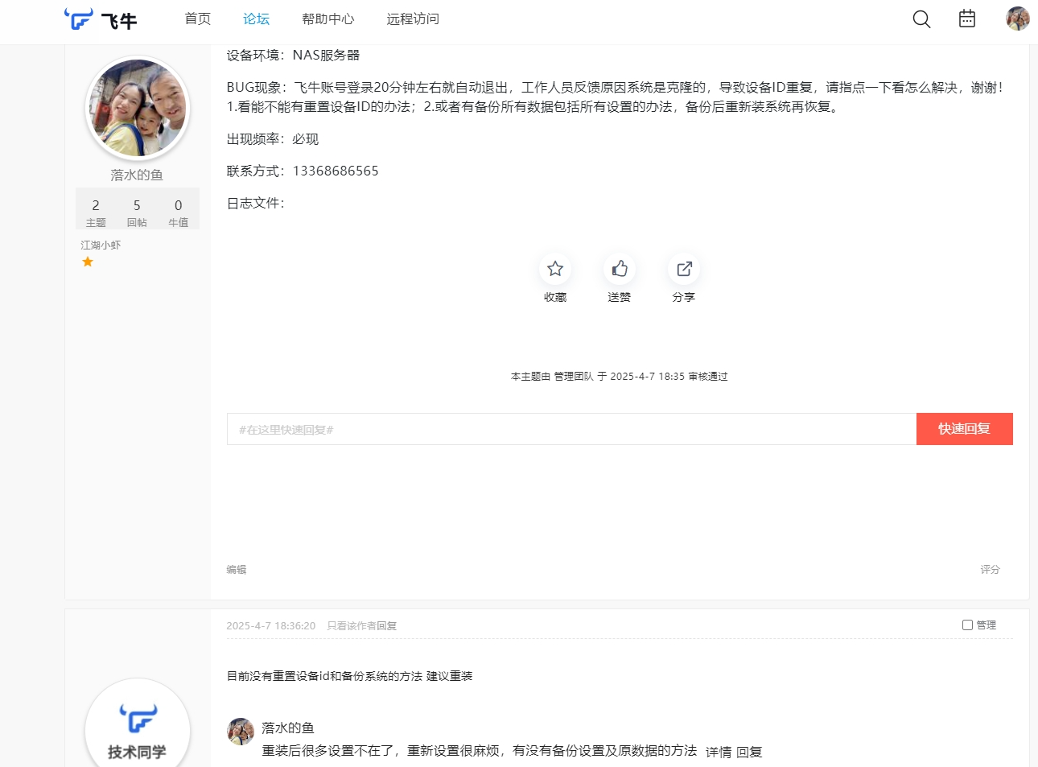Image resolution: width=1038 pixels, height=767 pixels.
Task: Click the 编辑 link under the post
Action: 237,569
